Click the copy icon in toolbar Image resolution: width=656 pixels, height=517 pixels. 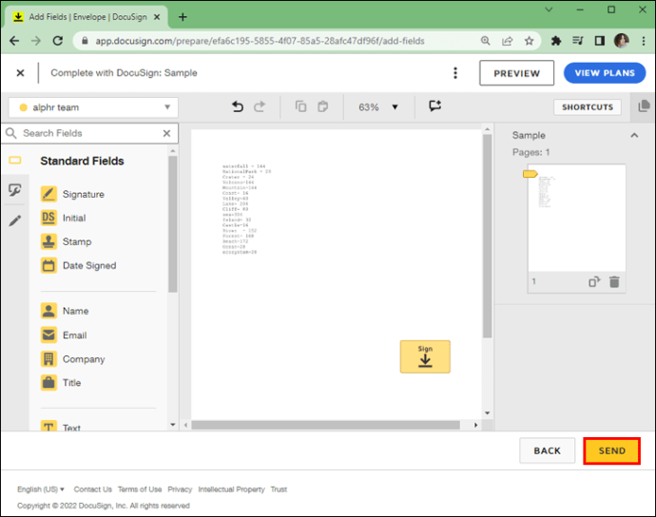pyautogui.click(x=300, y=106)
